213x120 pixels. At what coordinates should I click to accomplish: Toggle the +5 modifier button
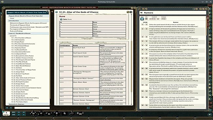(24, 112)
